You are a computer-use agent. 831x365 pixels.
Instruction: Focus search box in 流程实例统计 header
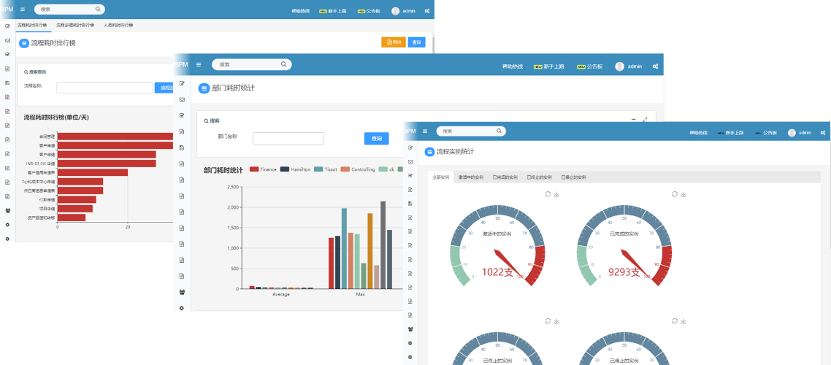470,131
